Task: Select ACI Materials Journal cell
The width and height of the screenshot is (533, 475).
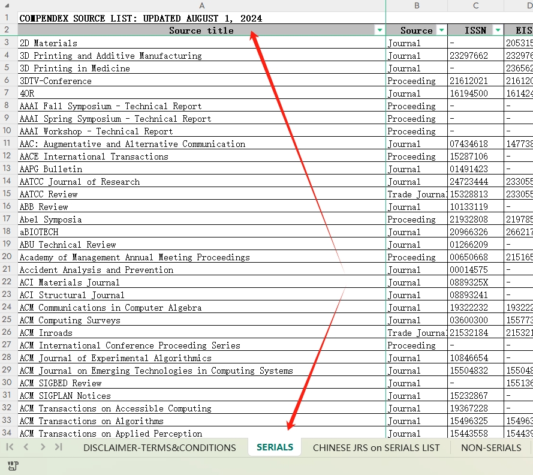Action: [x=201, y=282]
